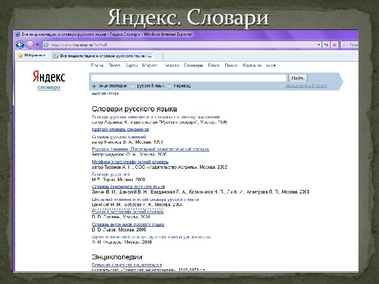Click the address bar with slovari.yandex.ru URL
The image size is (379, 284).
[x=181, y=45]
